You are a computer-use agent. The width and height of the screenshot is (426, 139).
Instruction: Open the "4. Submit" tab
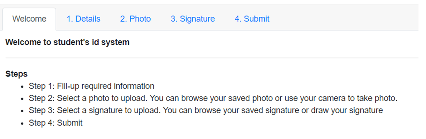pyautogui.click(x=252, y=19)
